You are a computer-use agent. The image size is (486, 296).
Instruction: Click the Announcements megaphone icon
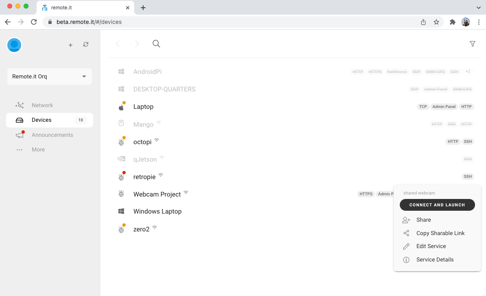coord(20,135)
